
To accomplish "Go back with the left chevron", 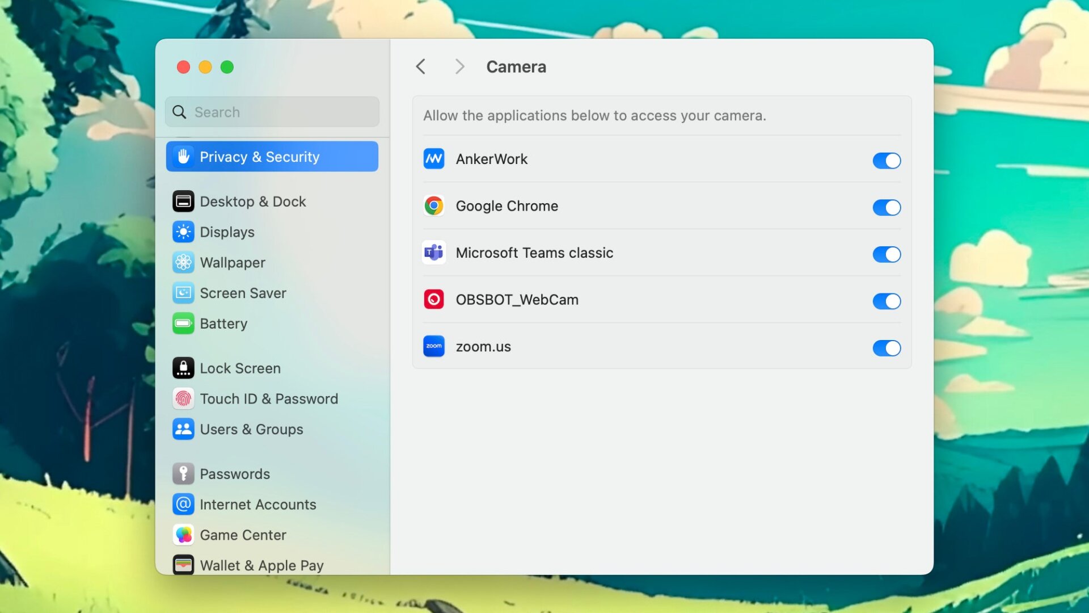I will 420,67.
